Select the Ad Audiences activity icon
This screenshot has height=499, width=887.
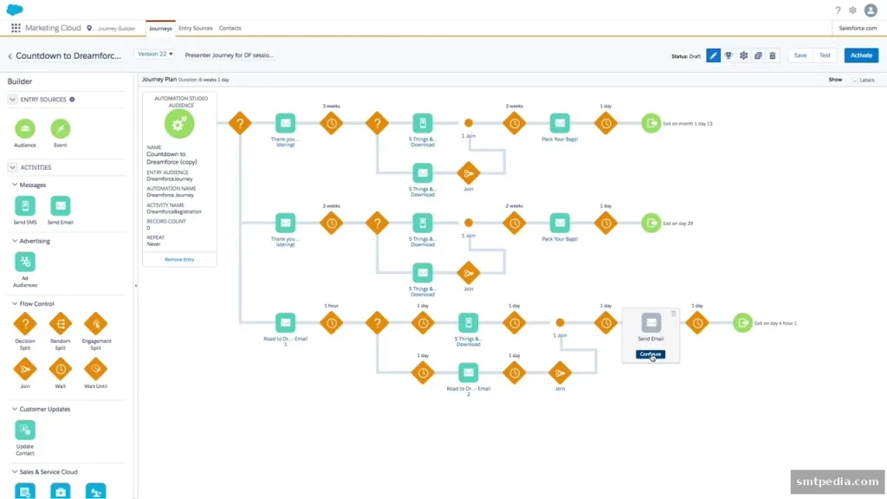tap(25, 262)
